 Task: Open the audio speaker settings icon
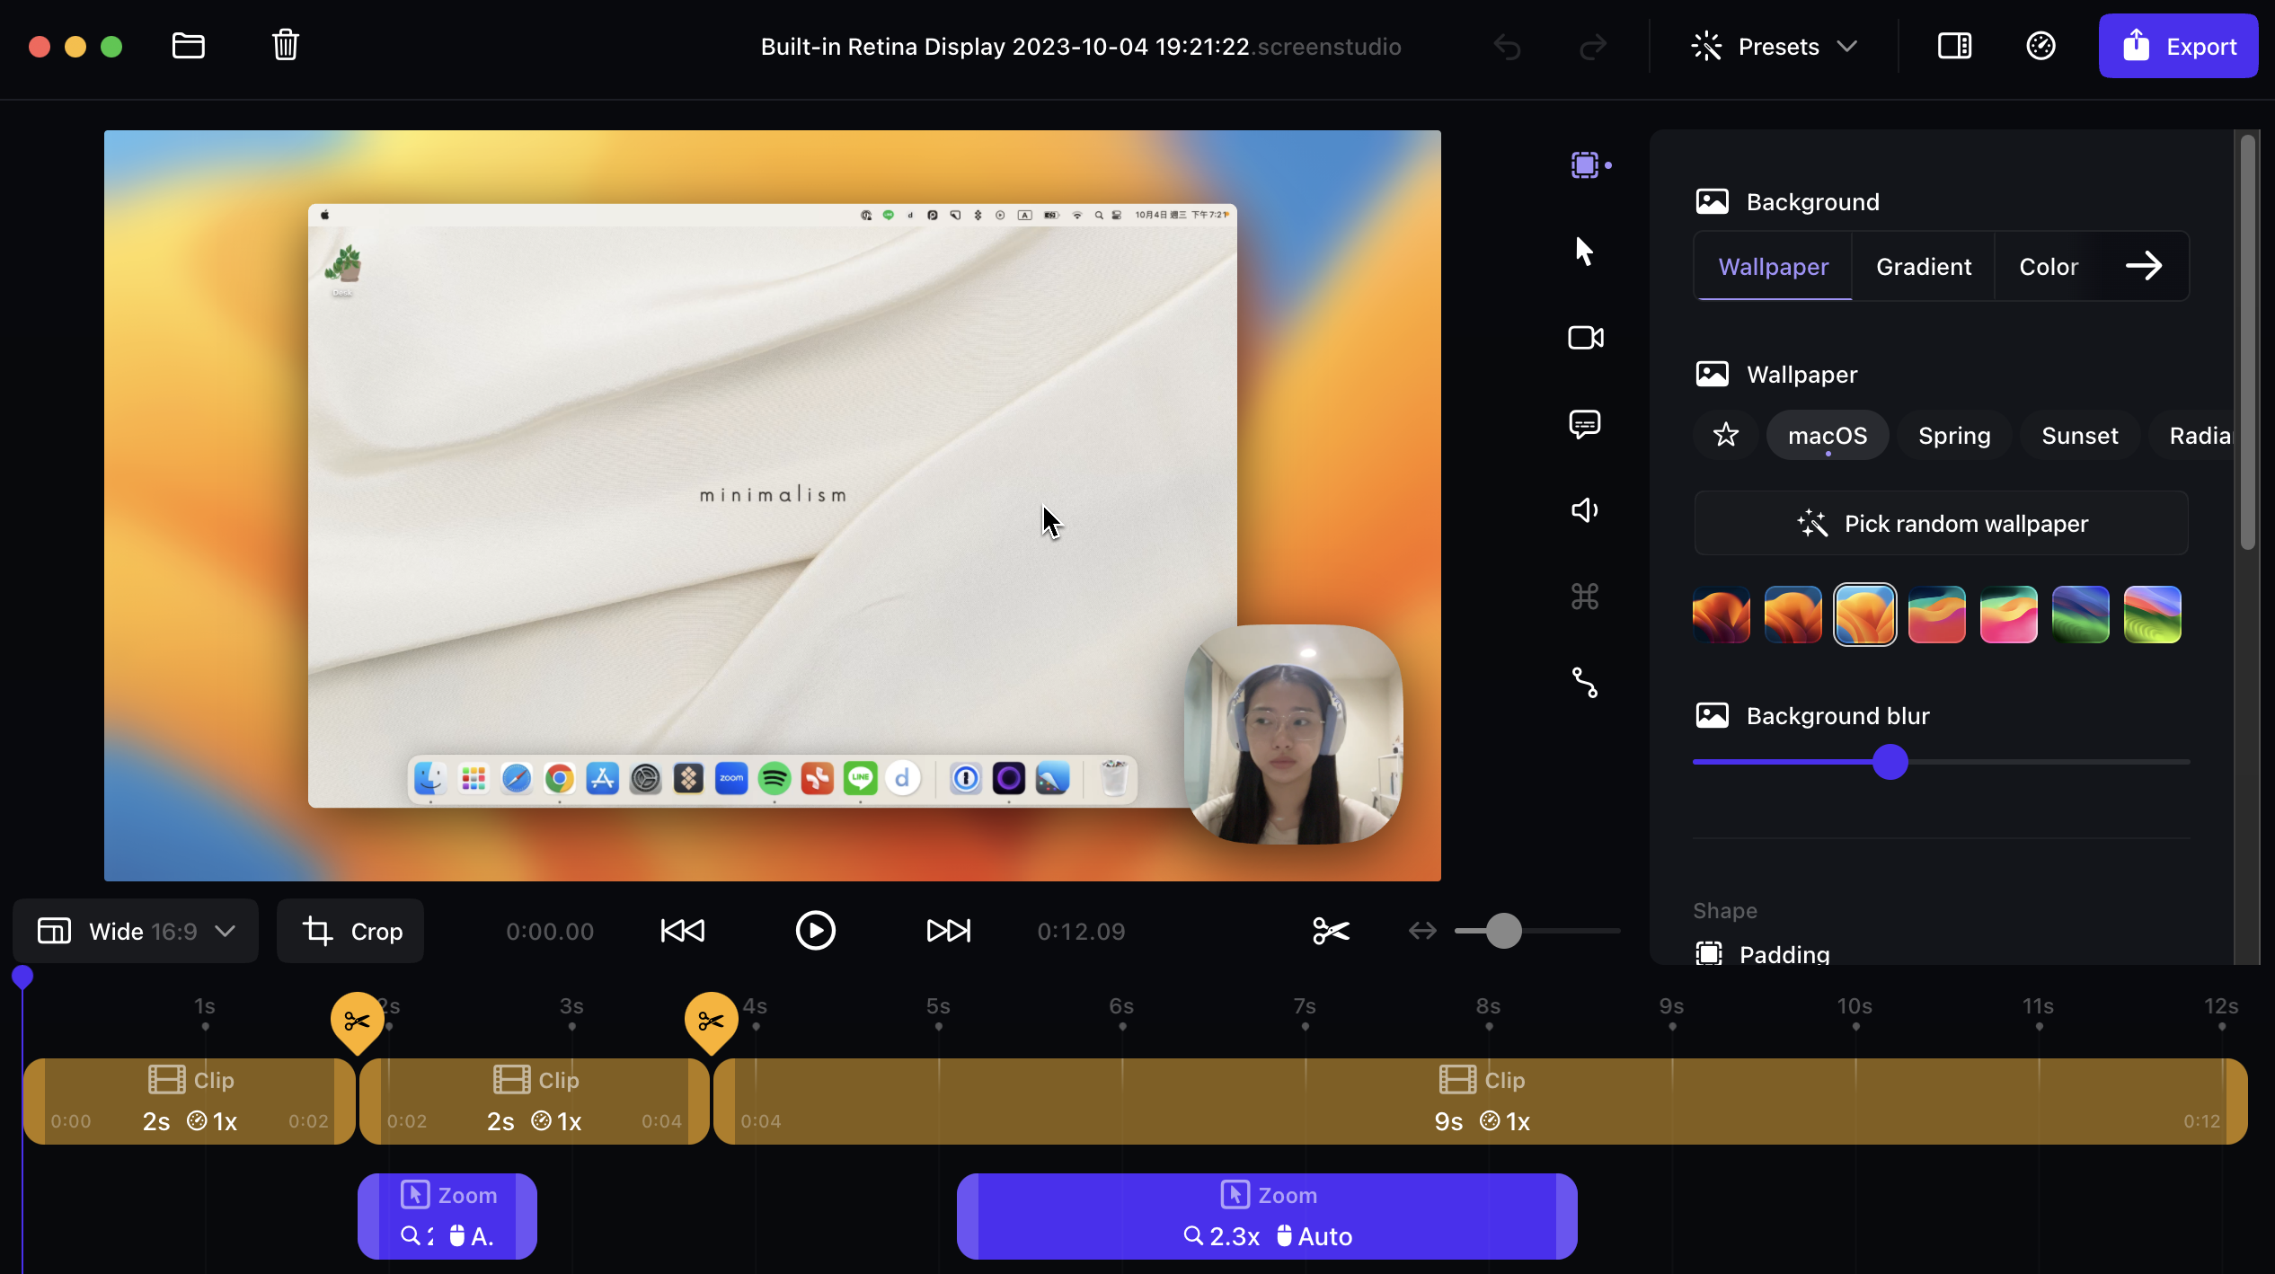click(x=1585, y=510)
